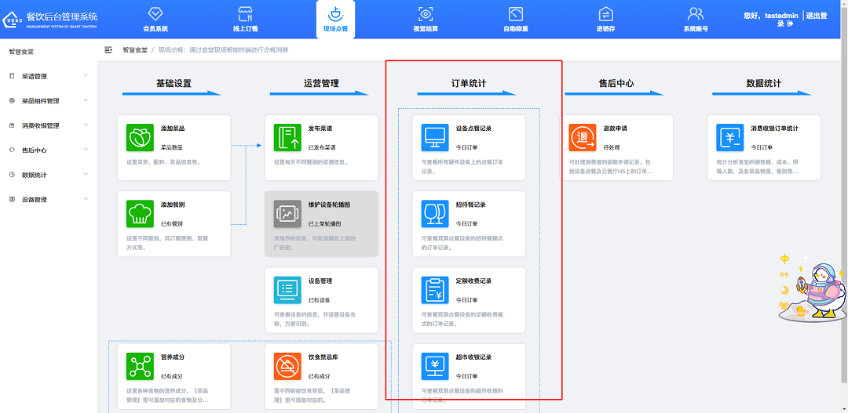Click the 设备点餐记录 monitor icon
Image resolution: width=848 pixels, height=413 pixels.
pos(435,137)
